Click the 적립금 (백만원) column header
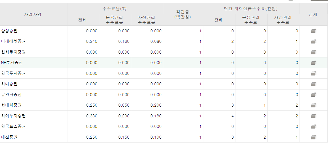This screenshot has height=145, width=328. [x=183, y=14]
